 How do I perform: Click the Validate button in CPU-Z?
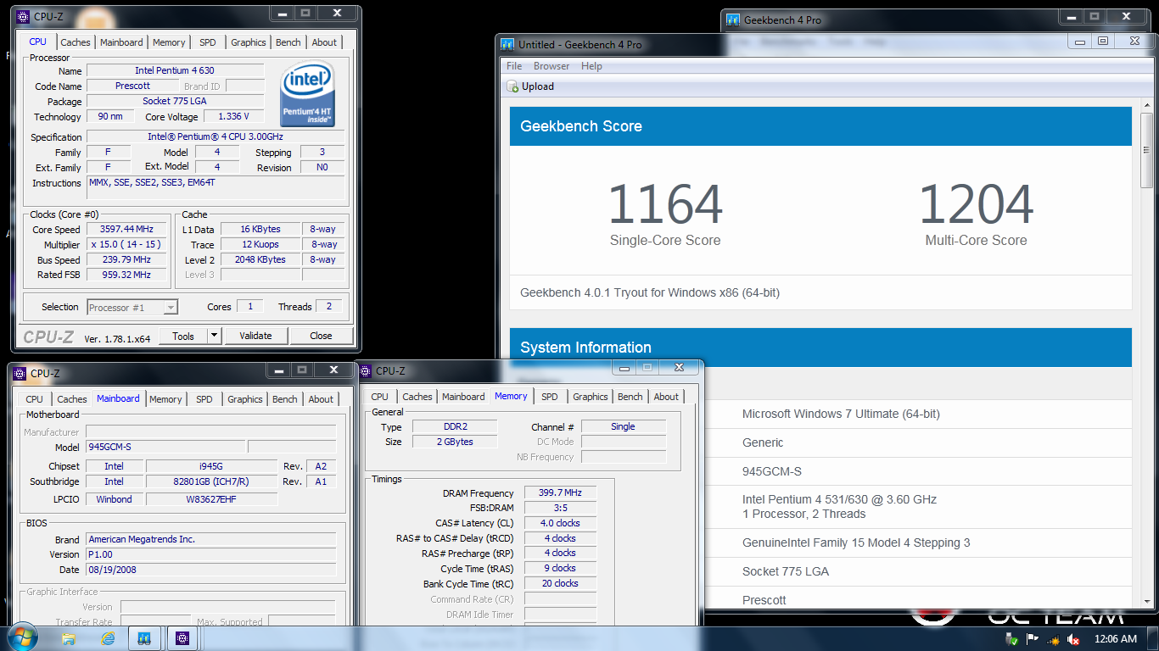(x=255, y=336)
